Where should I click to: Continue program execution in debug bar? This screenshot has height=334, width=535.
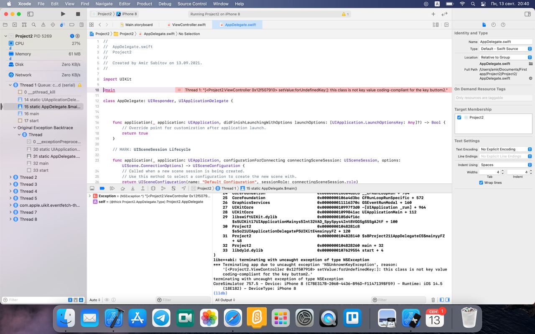(x=112, y=188)
